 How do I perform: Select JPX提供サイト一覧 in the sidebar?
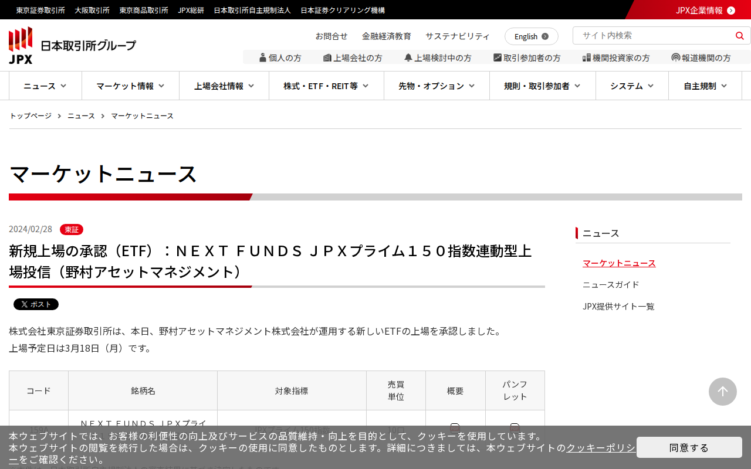click(618, 306)
